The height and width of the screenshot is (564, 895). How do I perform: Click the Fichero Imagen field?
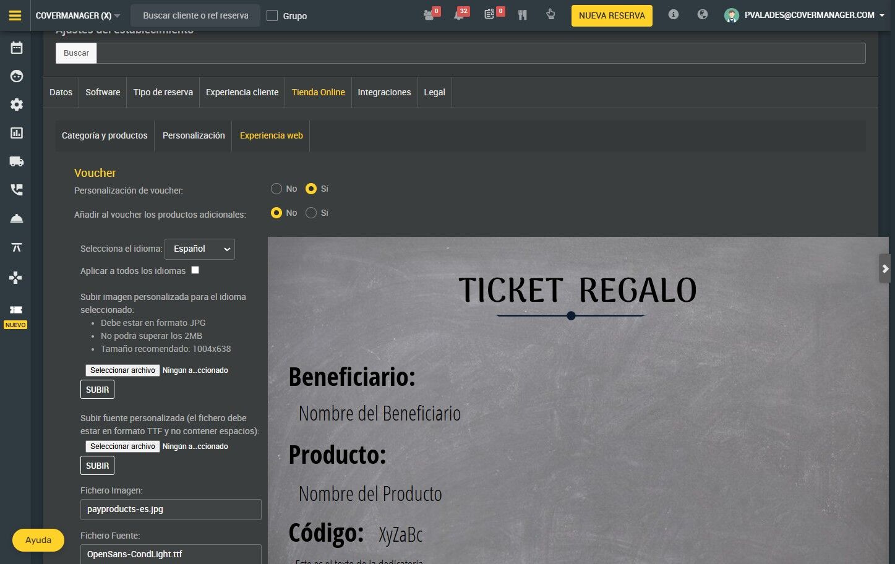coord(171,510)
